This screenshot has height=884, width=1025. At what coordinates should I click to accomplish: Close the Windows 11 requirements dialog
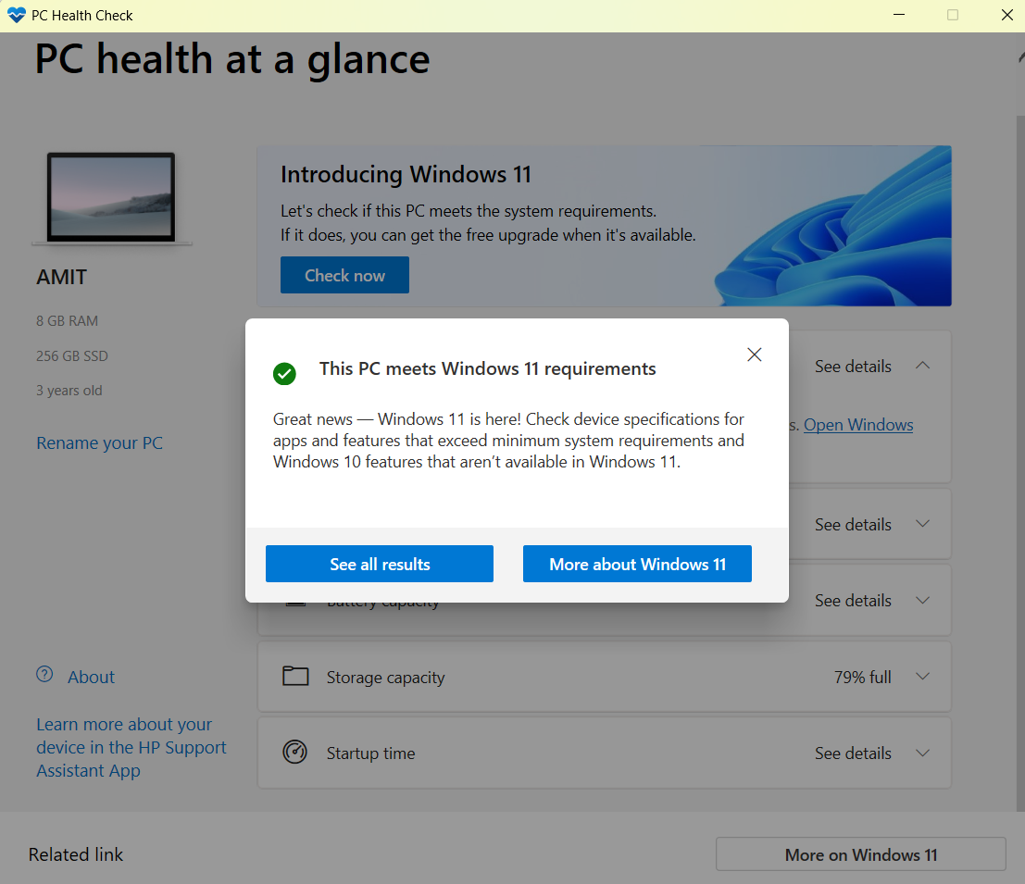click(x=755, y=355)
